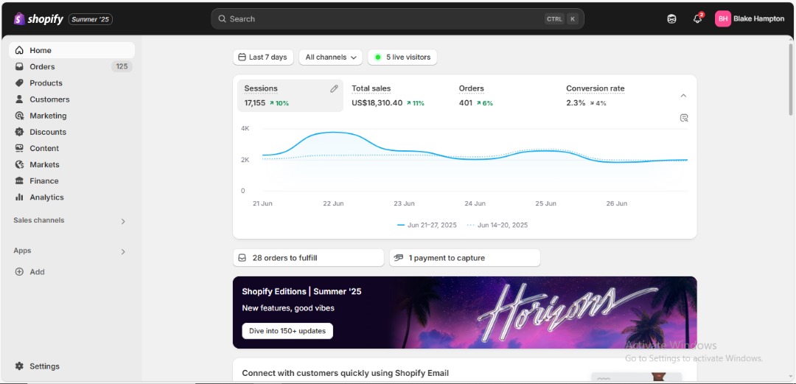Image resolution: width=796 pixels, height=384 pixels.
Task: Click the Content icon
Action: tap(19, 148)
